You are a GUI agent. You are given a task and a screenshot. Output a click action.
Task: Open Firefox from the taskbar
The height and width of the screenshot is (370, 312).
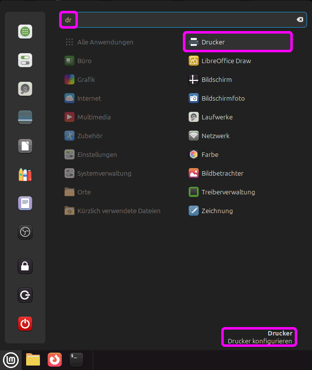[x=55, y=360]
